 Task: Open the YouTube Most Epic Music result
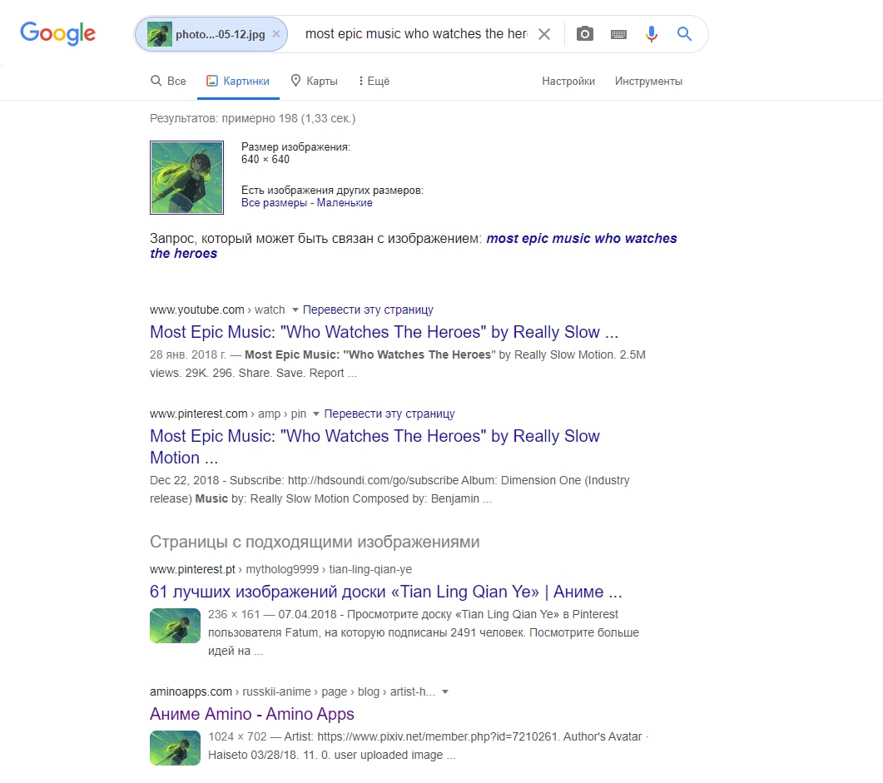[x=384, y=332]
